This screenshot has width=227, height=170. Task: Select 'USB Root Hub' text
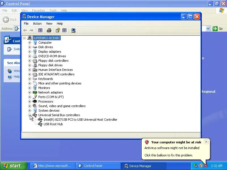point(53,124)
